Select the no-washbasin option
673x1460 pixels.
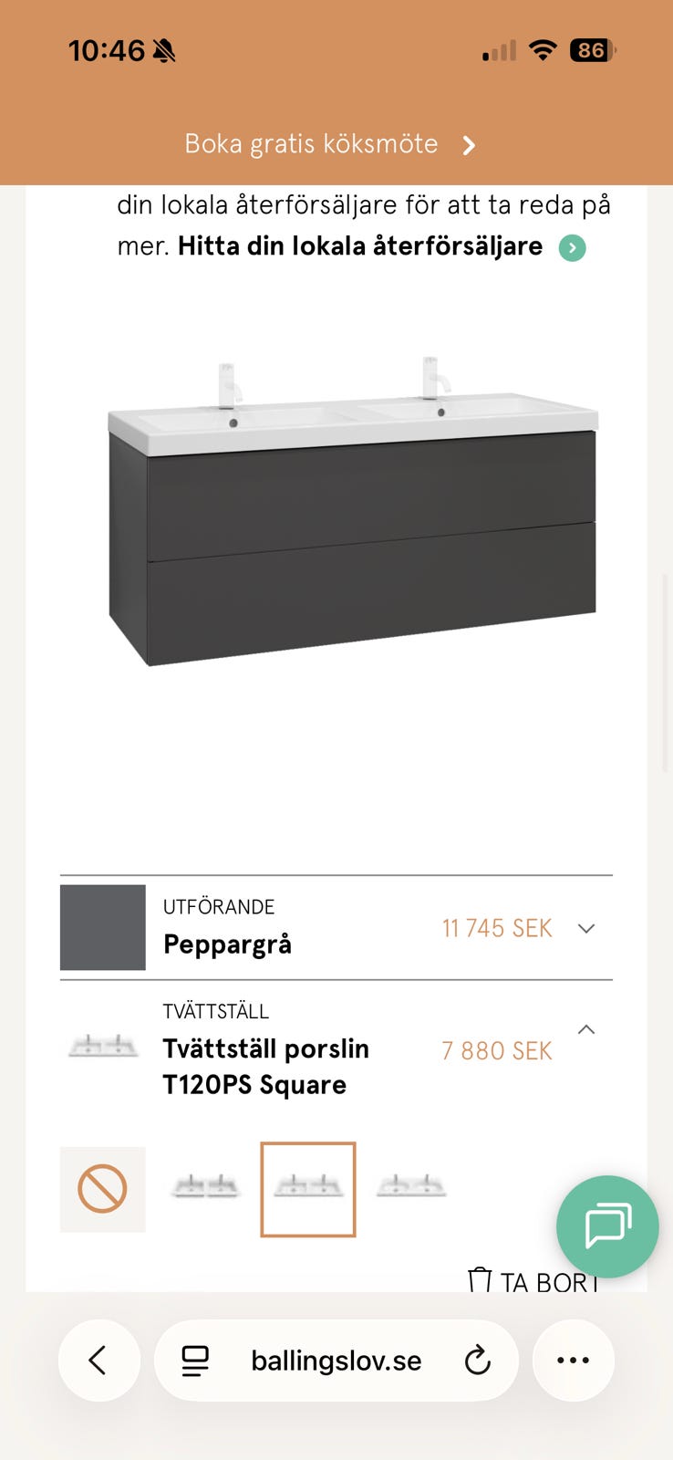(102, 1189)
